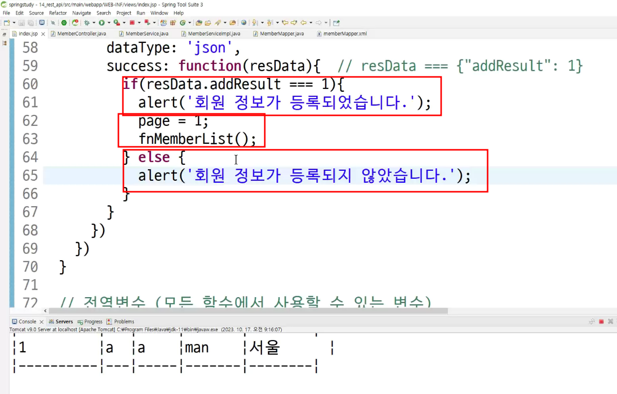617x394 pixels.
Task: Click the resData comment on line 59
Action: click(x=460, y=66)
